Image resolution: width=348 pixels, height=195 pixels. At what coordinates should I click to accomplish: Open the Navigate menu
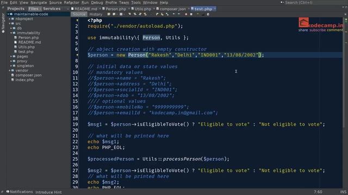coord(39,2)
